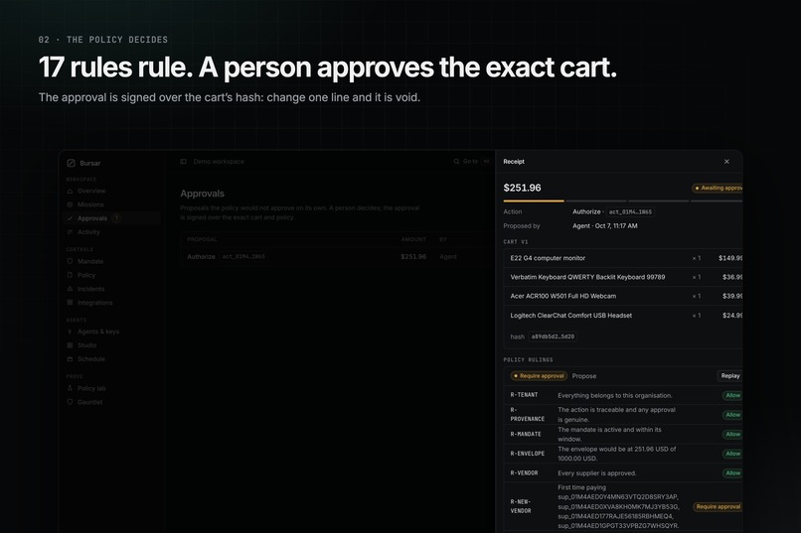Click the search magnifier icon next to Go to
This screenshot has height=533, width=801.
tap(456, 162)
